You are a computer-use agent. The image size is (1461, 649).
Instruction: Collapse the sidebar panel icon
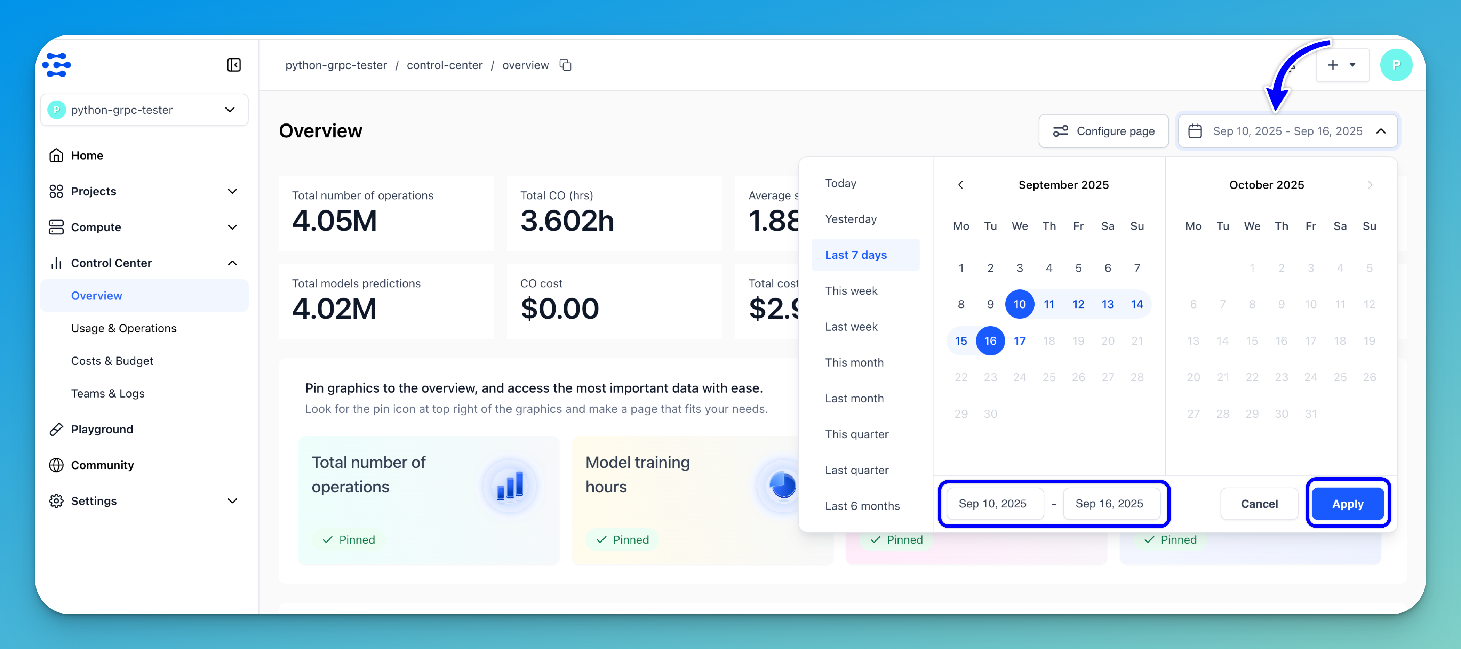(234, 65)
